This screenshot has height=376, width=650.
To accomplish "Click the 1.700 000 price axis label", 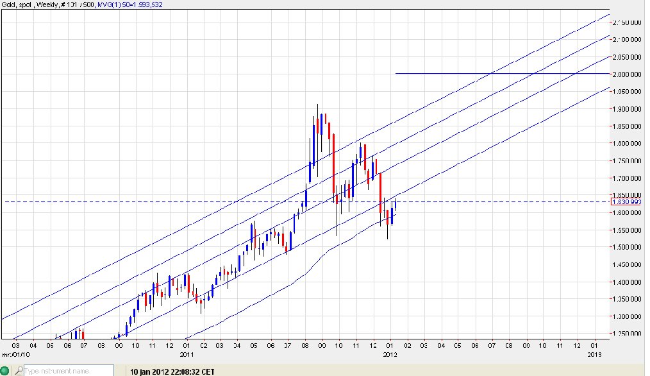I will (x=627, y=178).
